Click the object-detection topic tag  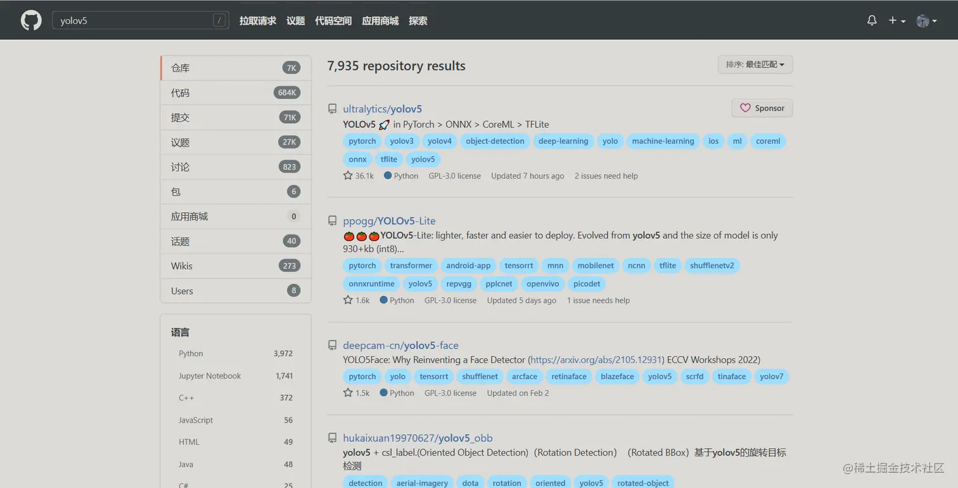[x=495, y=141]
